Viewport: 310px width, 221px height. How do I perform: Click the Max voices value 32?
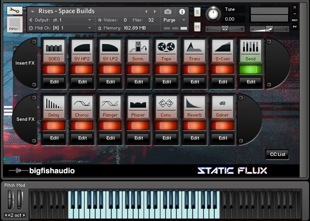point(151,20)
